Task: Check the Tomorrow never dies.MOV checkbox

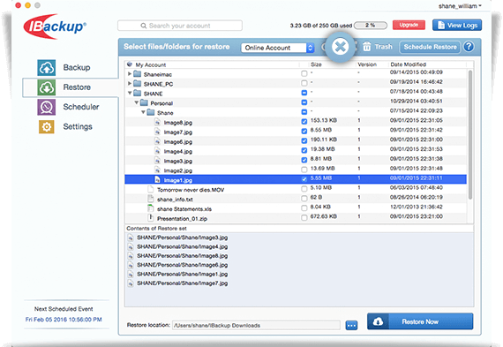Action: point(304,189)
